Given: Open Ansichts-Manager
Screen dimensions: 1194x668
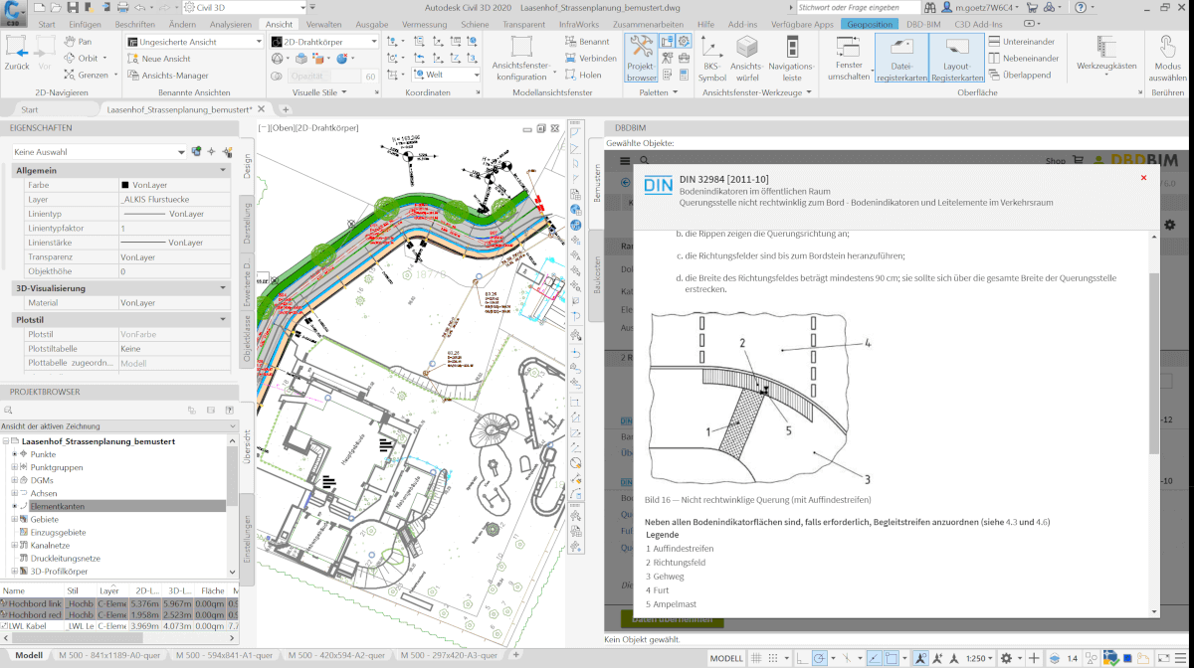Looking at the screenshot, I should [167, 76].
